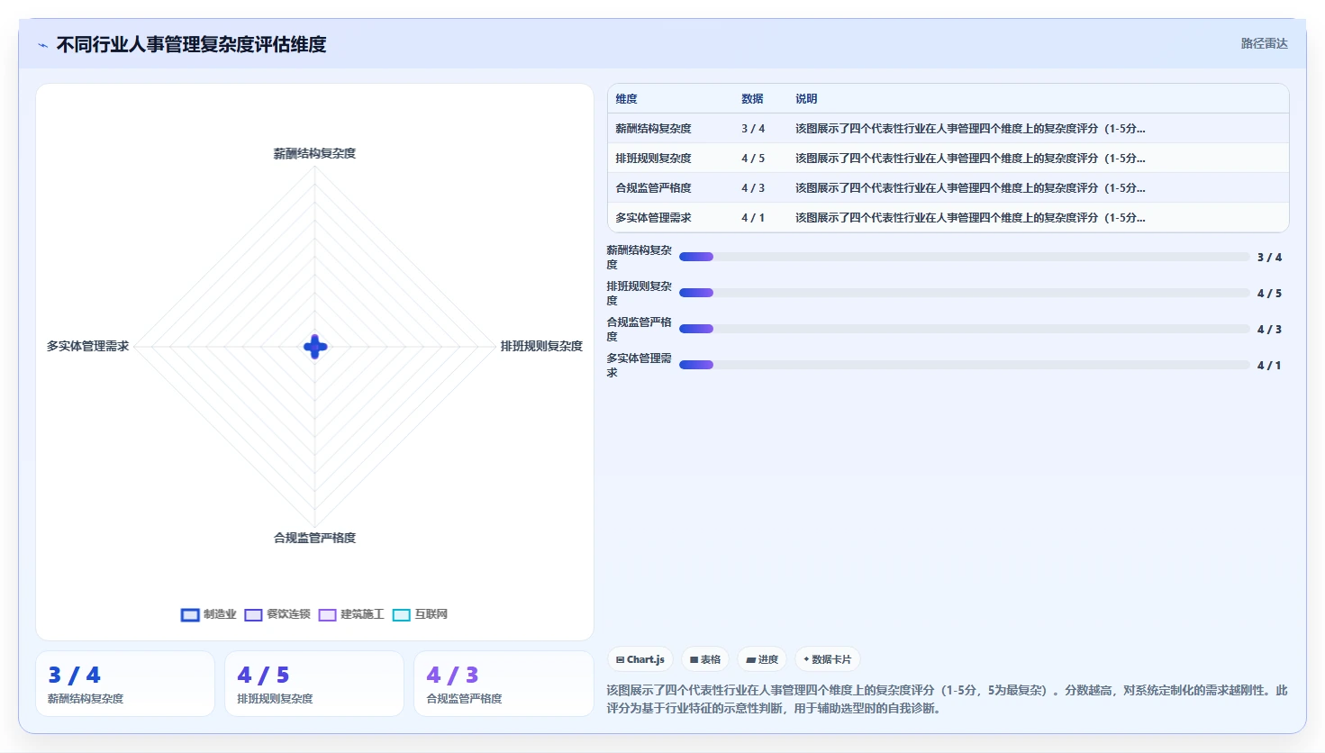Open the 4 / 5 排班规则复杂度 data card

[x=314, y=684]
